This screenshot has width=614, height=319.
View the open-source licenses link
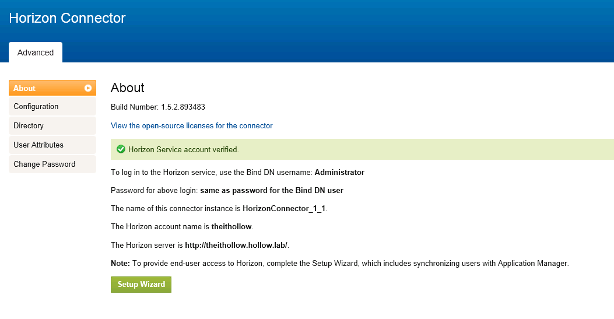pyautogui.click(x=191, y=125)
